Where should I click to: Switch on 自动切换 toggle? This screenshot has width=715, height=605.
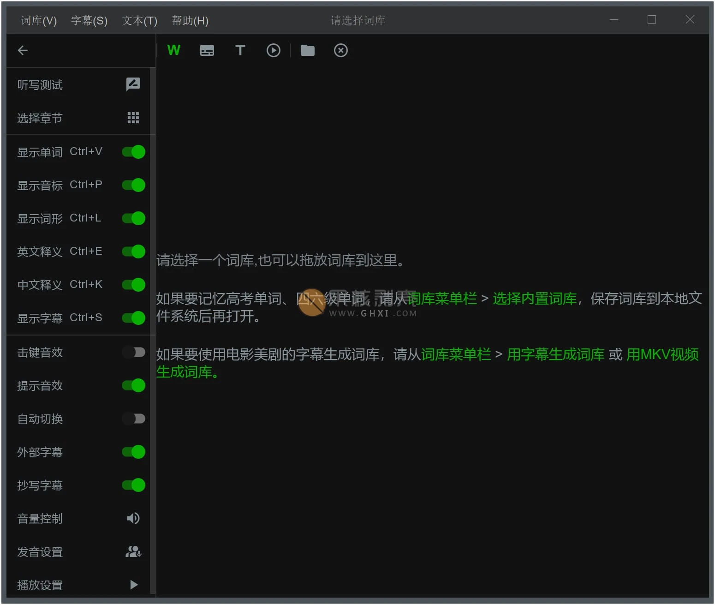(133, 419)
